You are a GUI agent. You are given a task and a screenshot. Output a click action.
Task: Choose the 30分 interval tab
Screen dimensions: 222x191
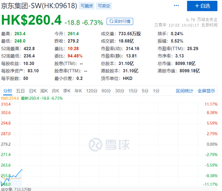click(x=119, y=91)
